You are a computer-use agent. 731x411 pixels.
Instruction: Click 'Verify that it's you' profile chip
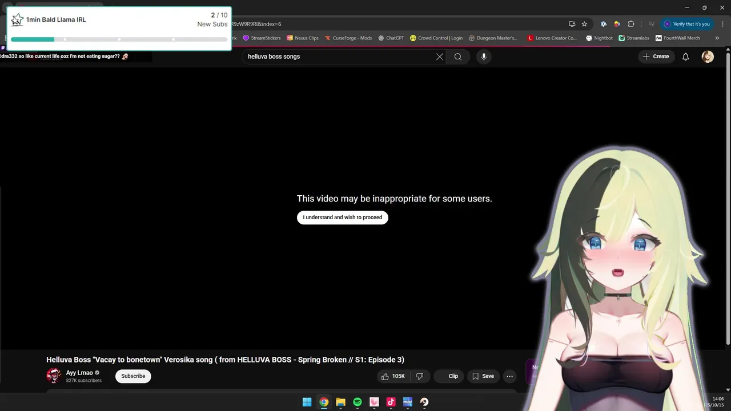[687, 24]
